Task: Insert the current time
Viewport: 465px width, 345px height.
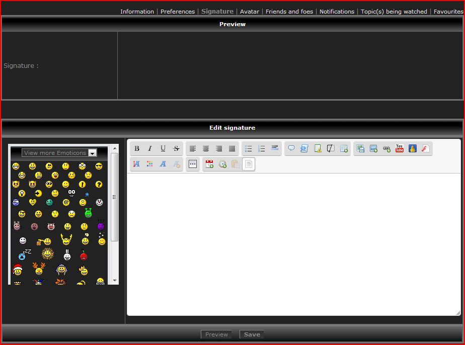Action: (x=222, y=164)
